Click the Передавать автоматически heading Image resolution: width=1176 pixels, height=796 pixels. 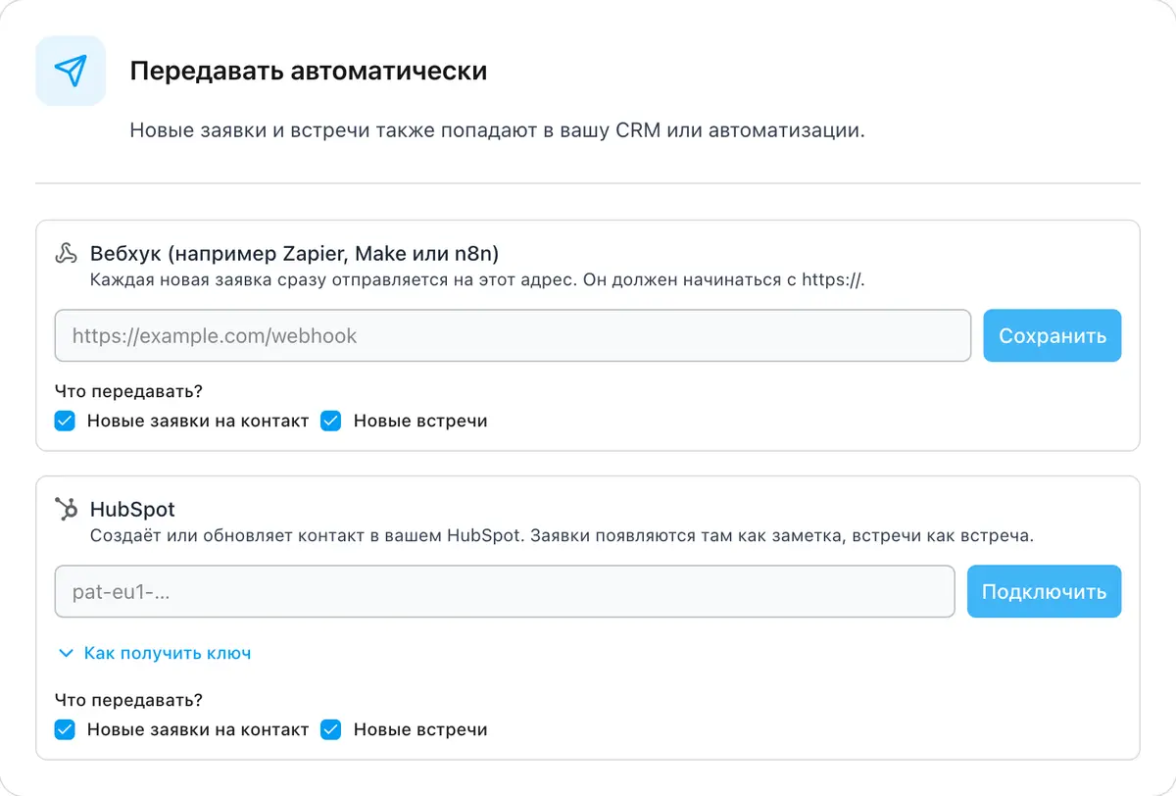(309, 72)
